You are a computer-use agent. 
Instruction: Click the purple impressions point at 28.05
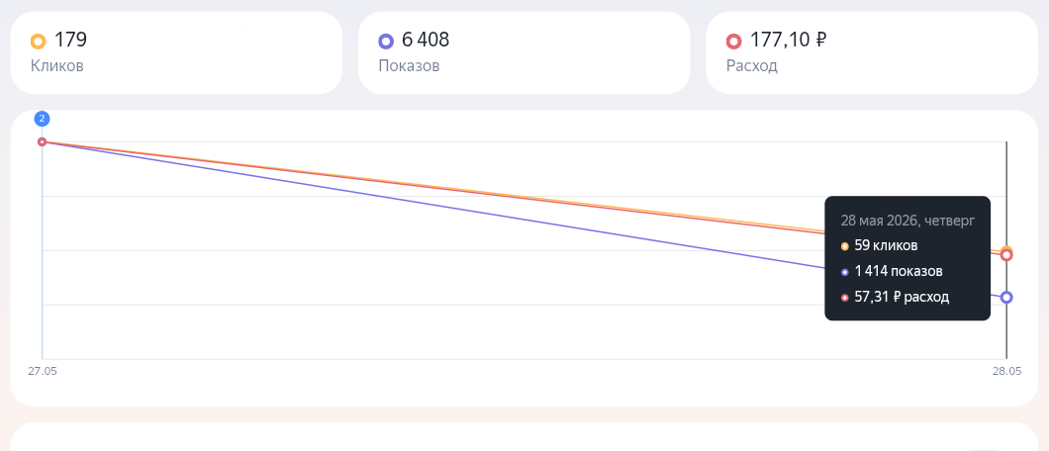click(1006, 298)
